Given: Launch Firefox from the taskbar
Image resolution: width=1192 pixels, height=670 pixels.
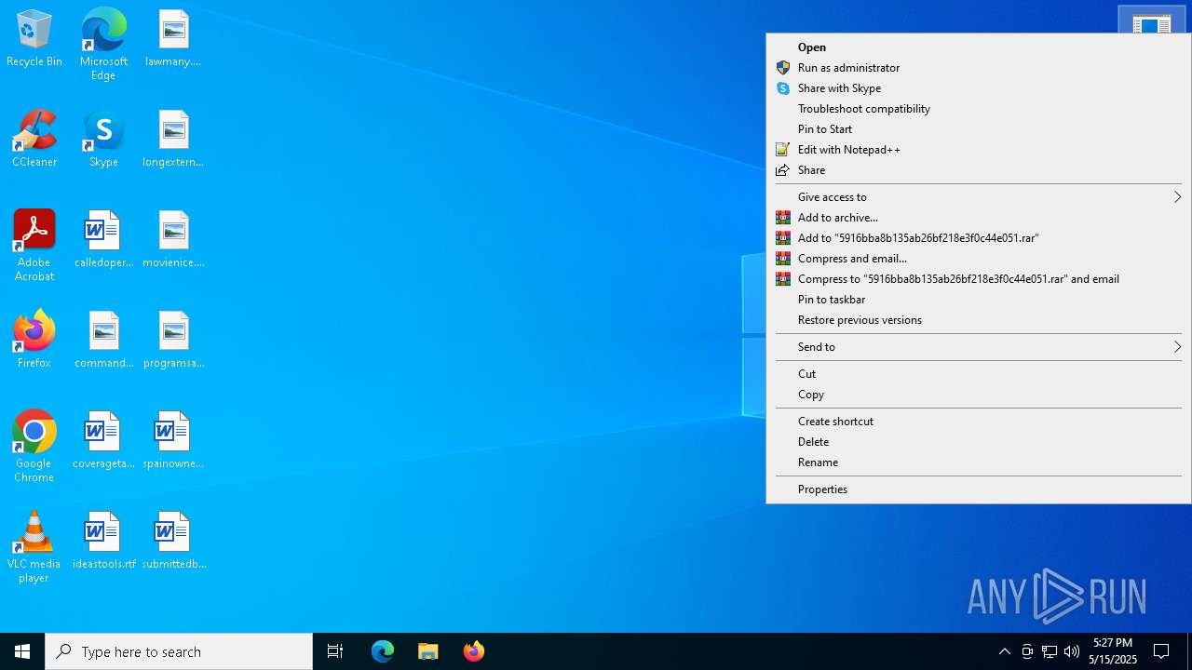Looking at the screenshot, I should click(474, 651).
